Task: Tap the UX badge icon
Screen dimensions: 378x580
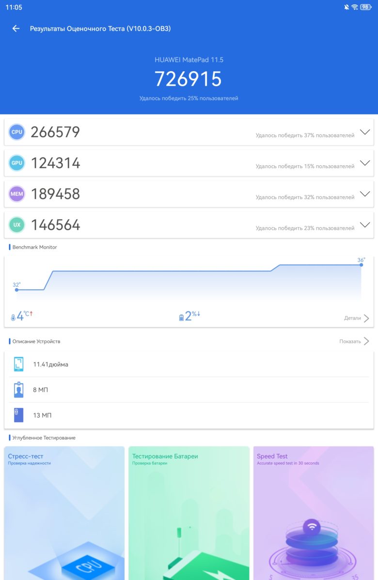Action: tap(17, 224)
